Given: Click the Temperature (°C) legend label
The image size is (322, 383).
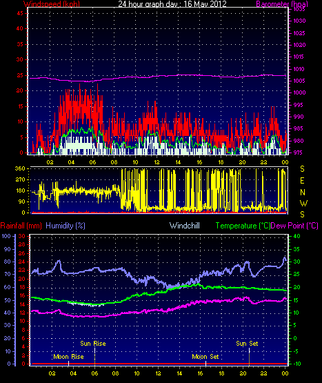Looking at the screenshot, I should click(243, 226).
